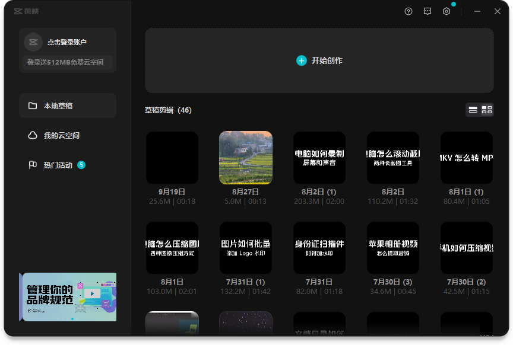Click the 开始创作 button
The height and width of the screenshot is (345, 513).
click(x=319, y=60)
